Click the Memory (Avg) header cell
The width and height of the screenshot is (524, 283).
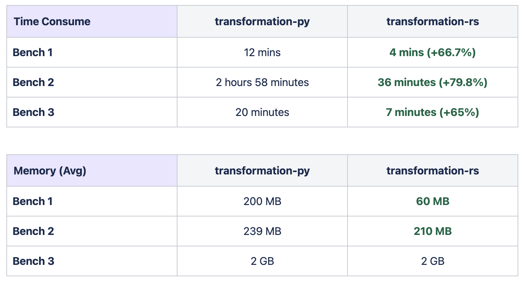[50, 171]
